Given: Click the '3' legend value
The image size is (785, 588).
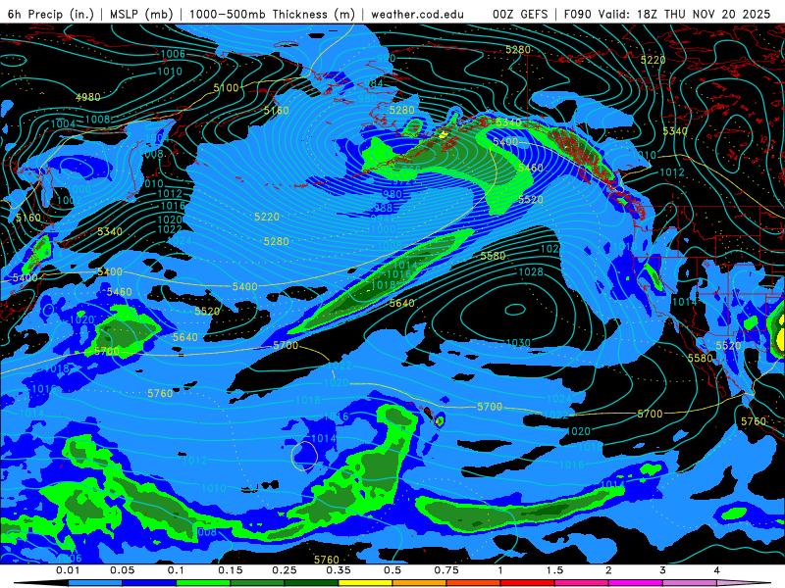Looking at the screenshot, I should [x=662, y=570].
